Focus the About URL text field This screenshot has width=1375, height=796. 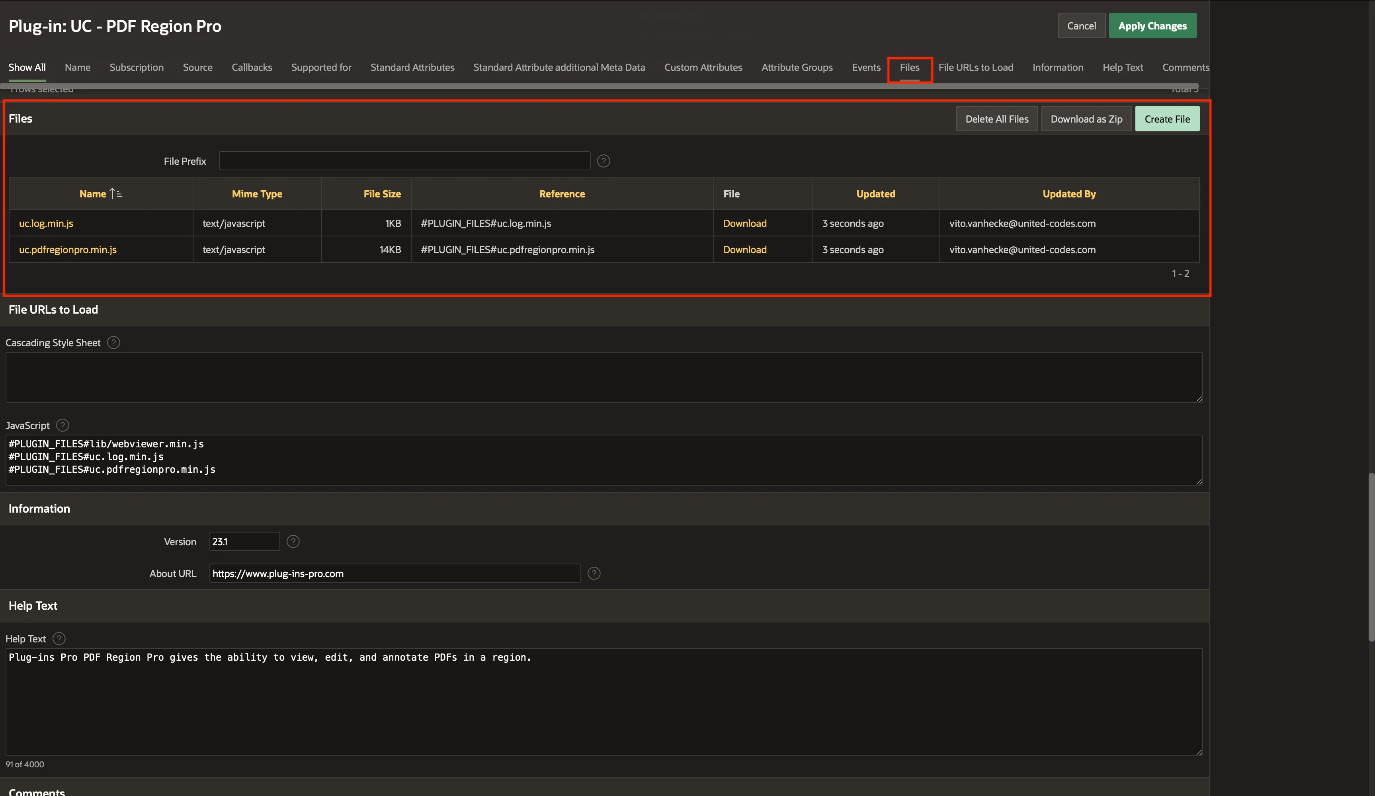[395, 574]
